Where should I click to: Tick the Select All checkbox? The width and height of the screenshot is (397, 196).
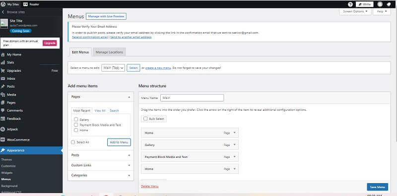pyautogui.click(x=73, y=142)
